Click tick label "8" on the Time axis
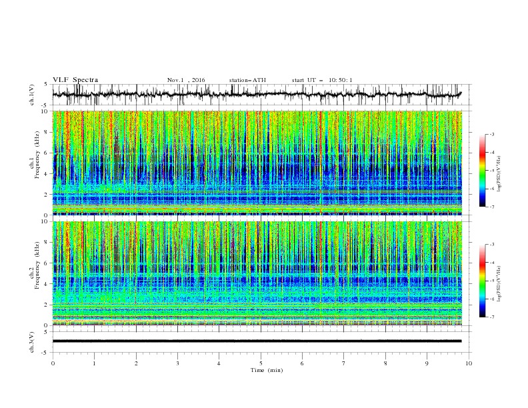 pyautogui.click(x=385, y=363)
